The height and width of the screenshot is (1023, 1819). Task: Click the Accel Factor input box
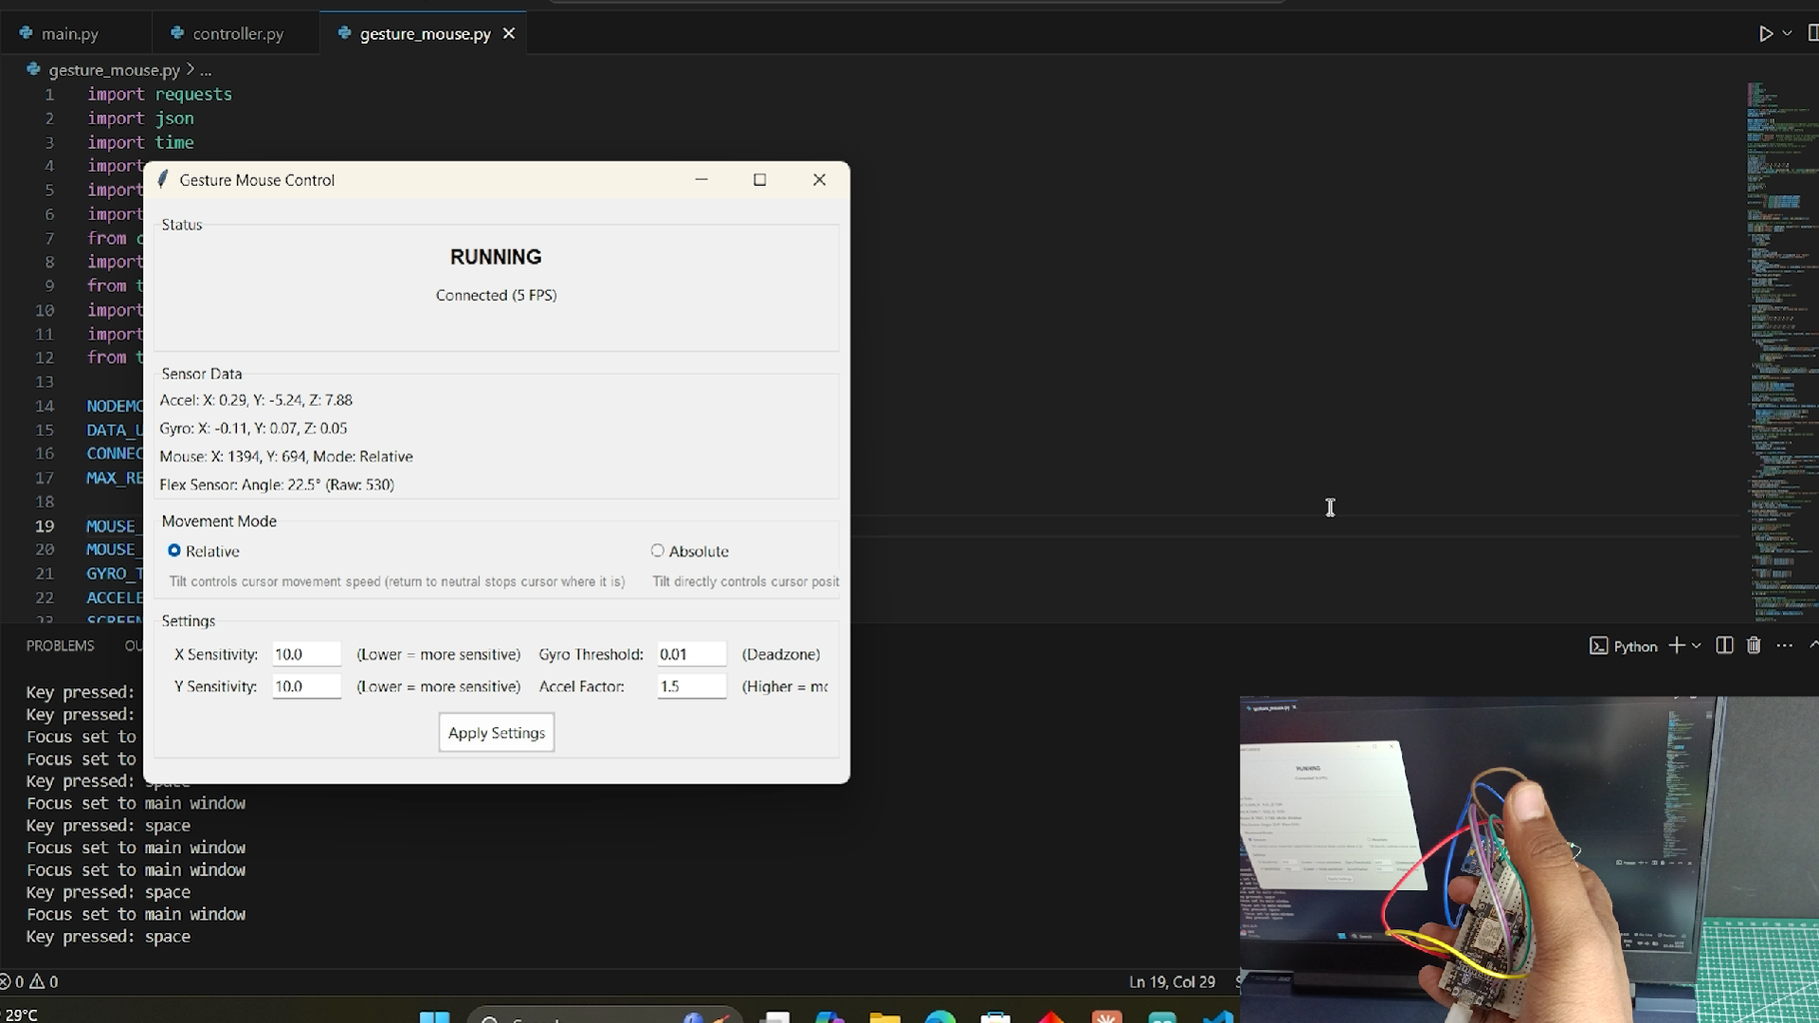(691, 686)
